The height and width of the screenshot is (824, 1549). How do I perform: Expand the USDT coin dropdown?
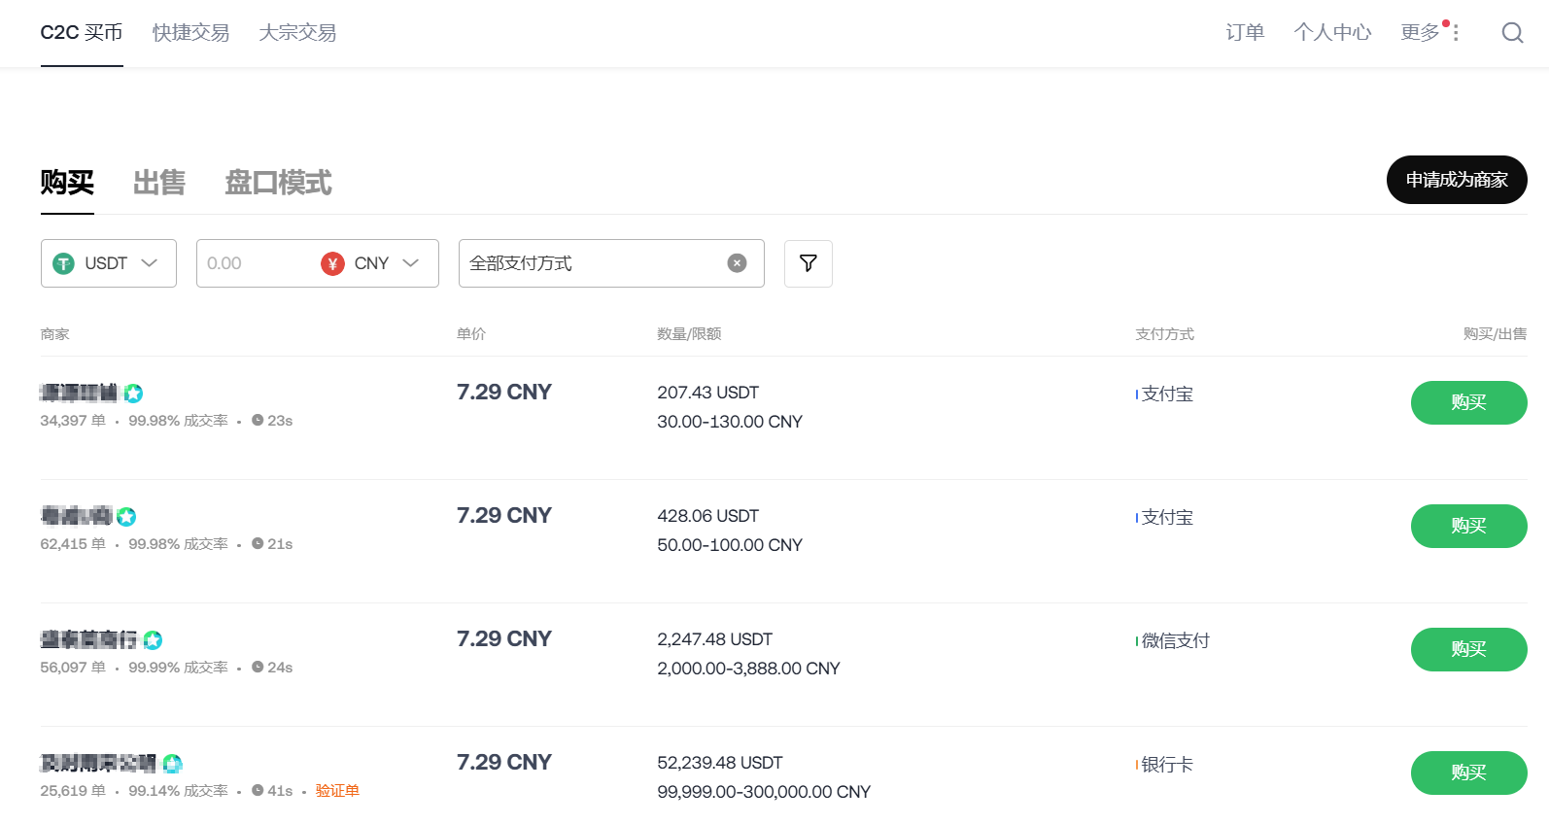pyautogui.click(x=149, y=263)
